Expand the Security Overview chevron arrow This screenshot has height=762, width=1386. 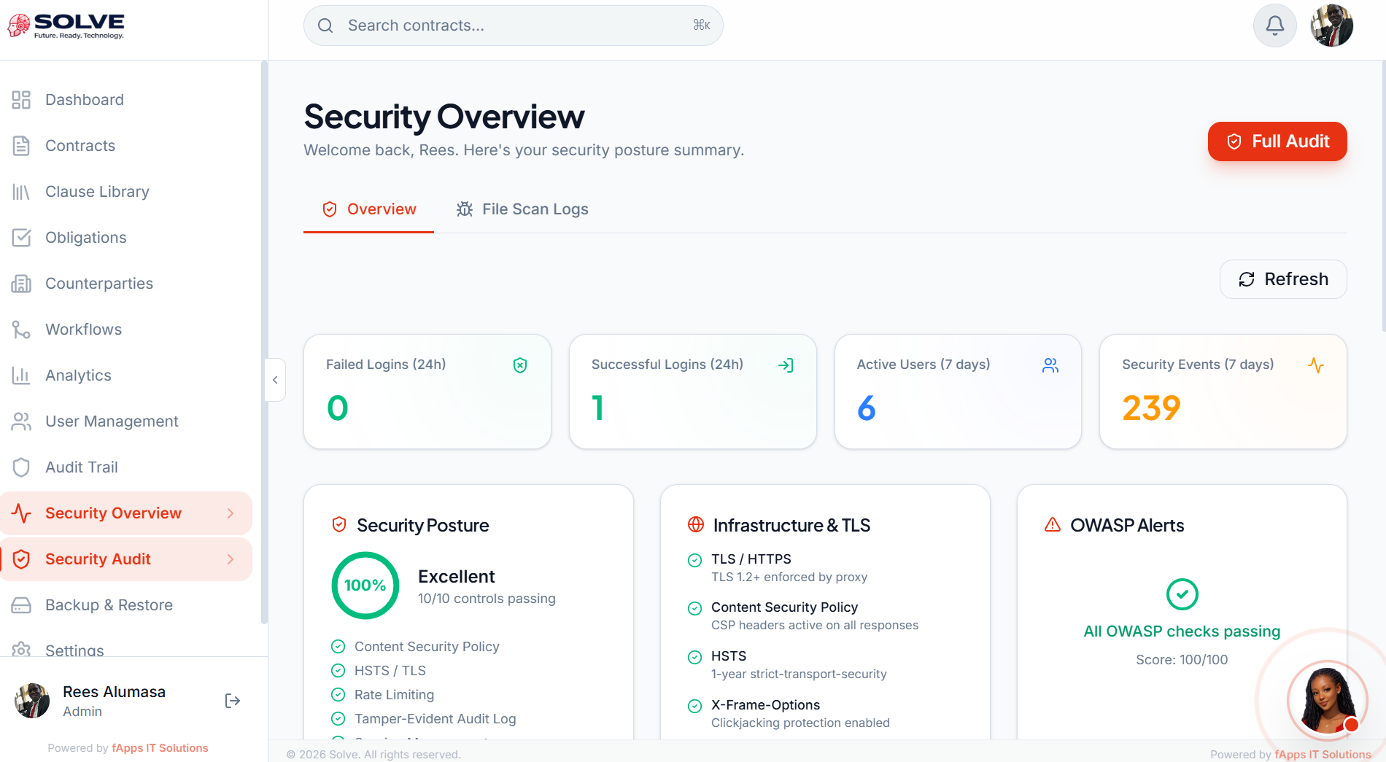coord(231,513)
